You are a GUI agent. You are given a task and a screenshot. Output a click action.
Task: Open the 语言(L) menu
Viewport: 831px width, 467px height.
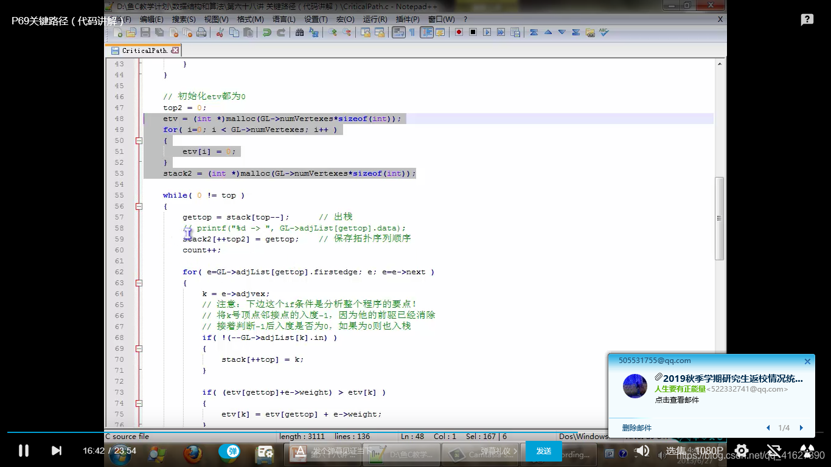(x=284, y=19)
